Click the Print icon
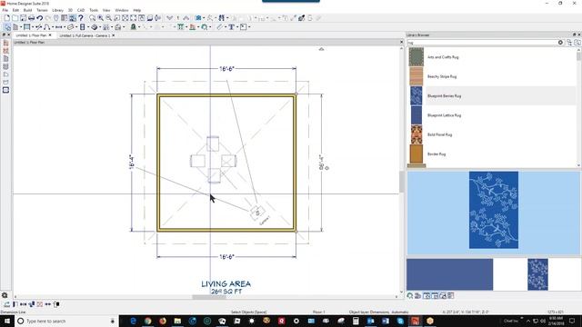Screen dimensions: 582x327 31,18
